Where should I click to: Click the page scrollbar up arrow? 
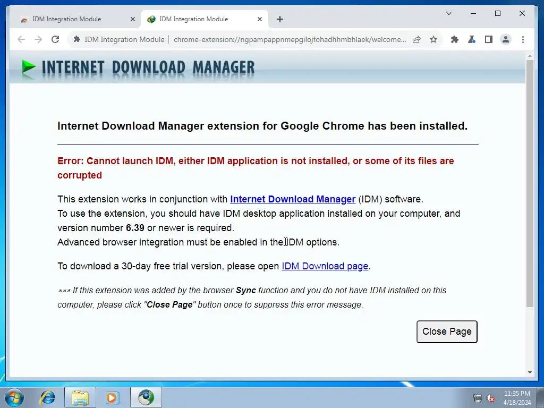tap(530, 56)
